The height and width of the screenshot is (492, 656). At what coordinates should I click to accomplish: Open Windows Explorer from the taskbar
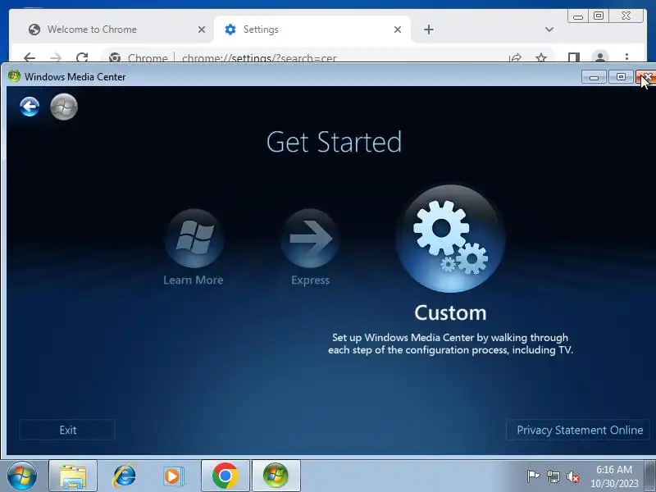pyautogui.click(x=73, y=476)
